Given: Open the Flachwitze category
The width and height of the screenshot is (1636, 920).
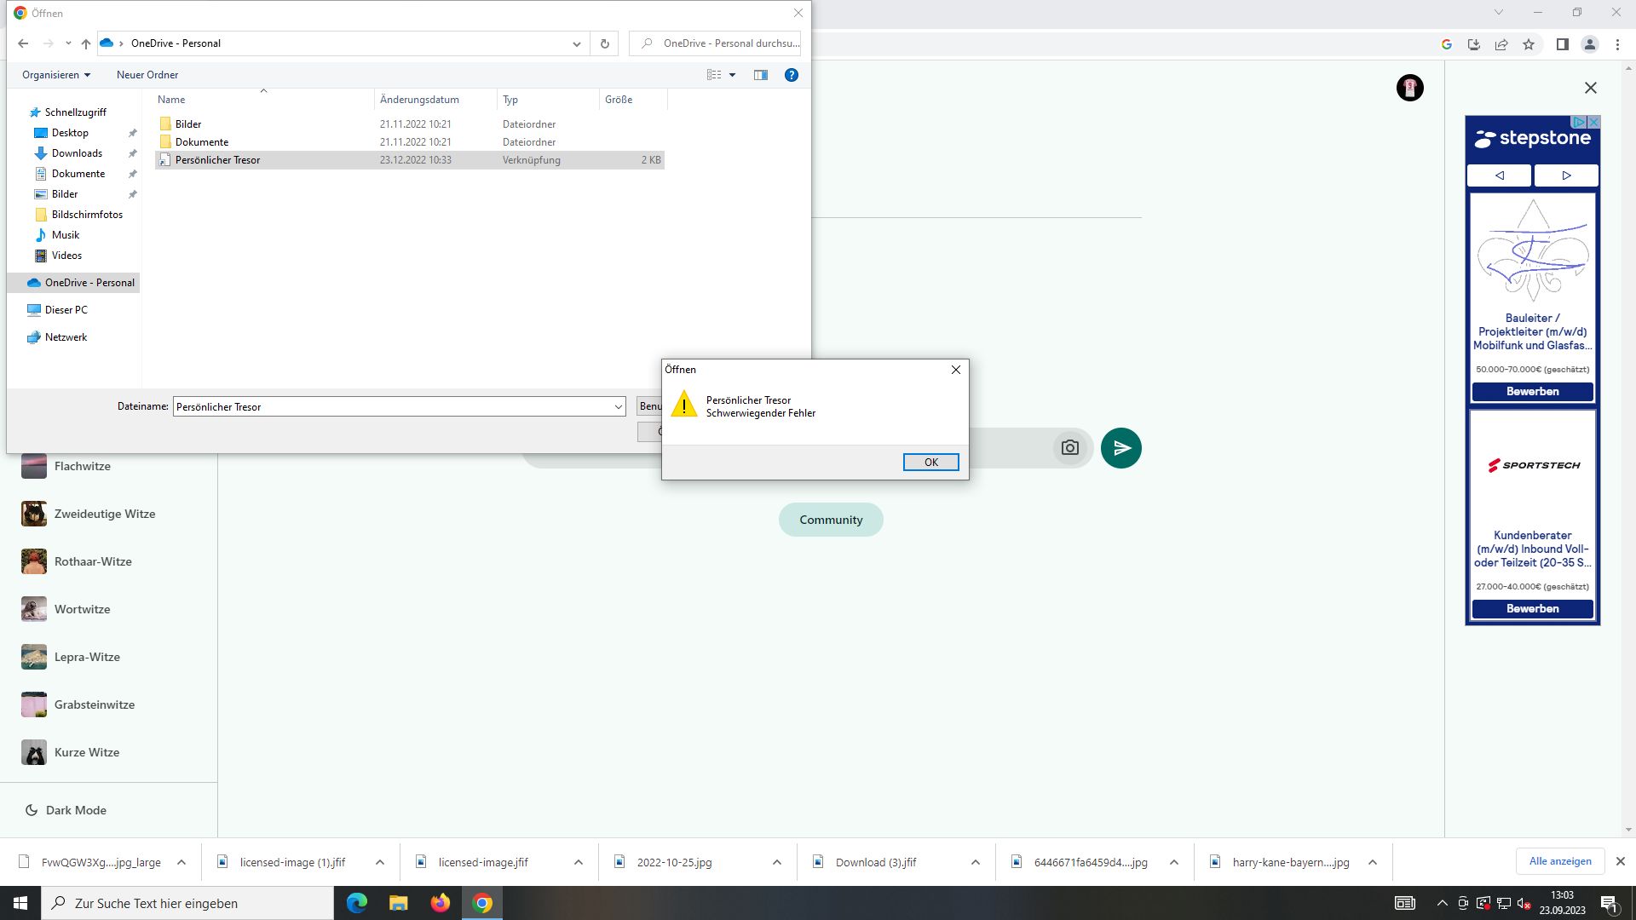Looking at the screenshot, I should click(82, 466).
